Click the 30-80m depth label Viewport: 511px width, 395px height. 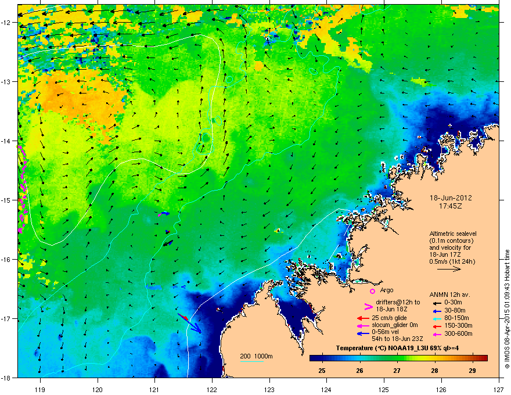455,311
